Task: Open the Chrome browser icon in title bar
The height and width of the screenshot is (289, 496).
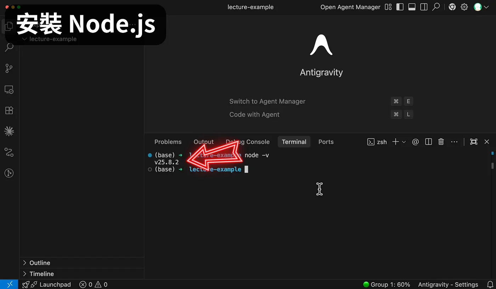Action: coord(452,7)
